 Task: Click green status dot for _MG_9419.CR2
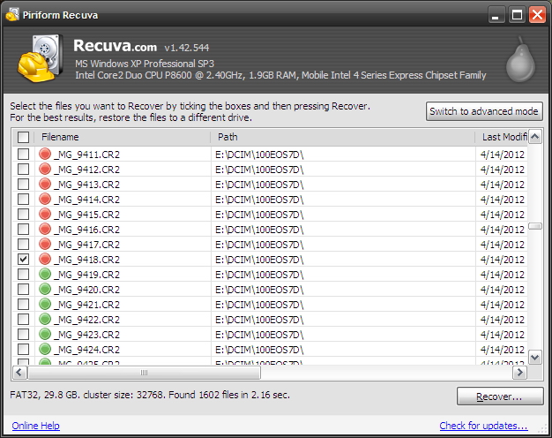pyautogui.click(x=45, y=274)
